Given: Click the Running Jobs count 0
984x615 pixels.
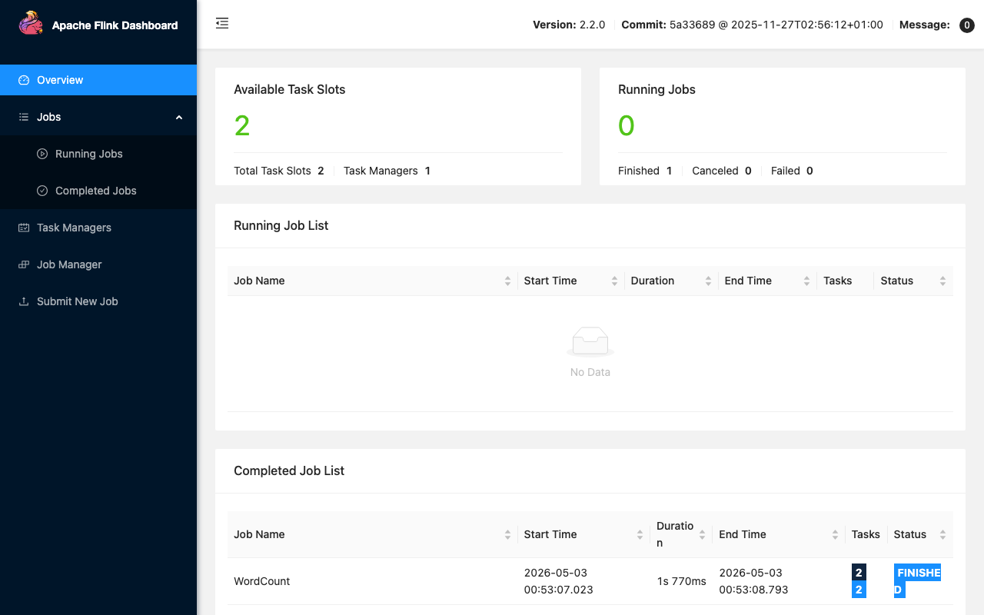Looking at the screenshot, I should (627, 125).
